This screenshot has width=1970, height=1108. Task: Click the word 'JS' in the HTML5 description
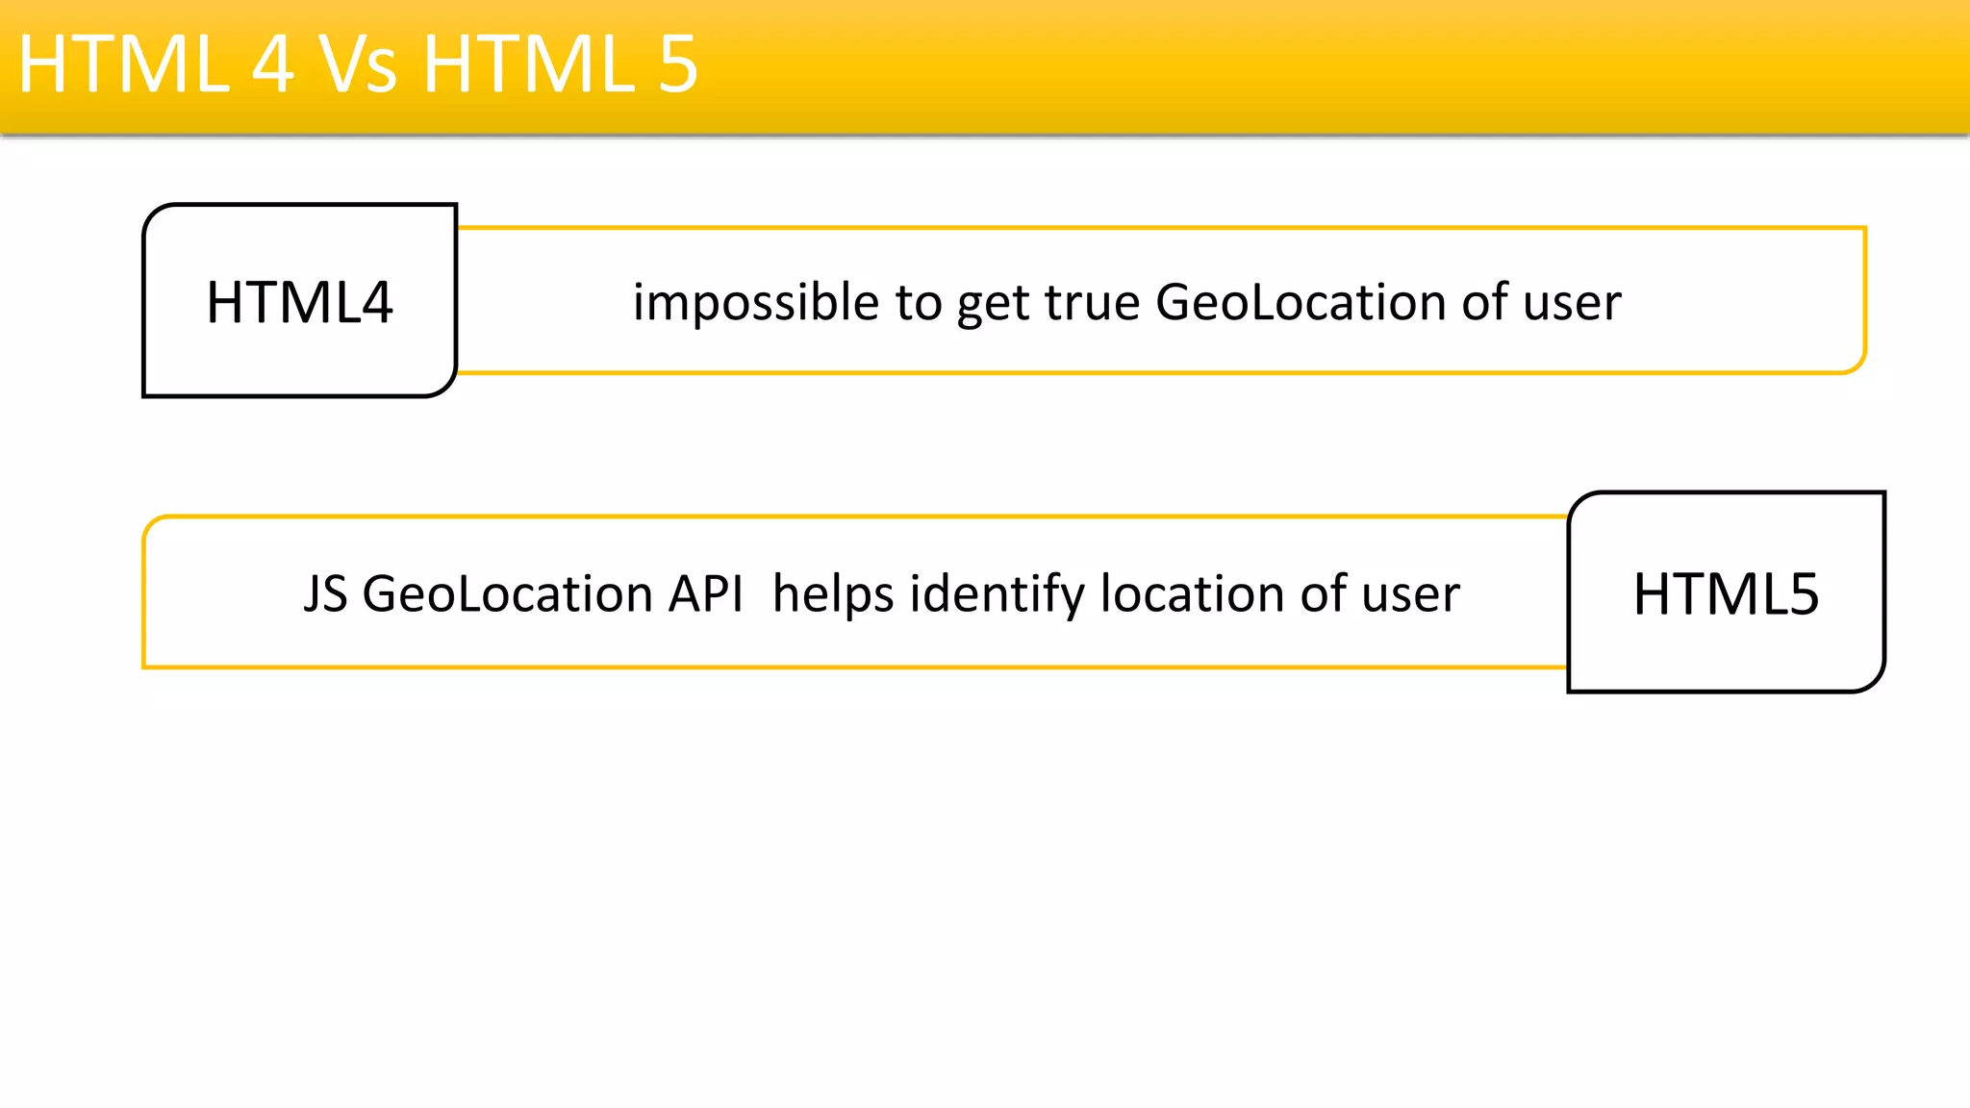[x=325, y=593]
